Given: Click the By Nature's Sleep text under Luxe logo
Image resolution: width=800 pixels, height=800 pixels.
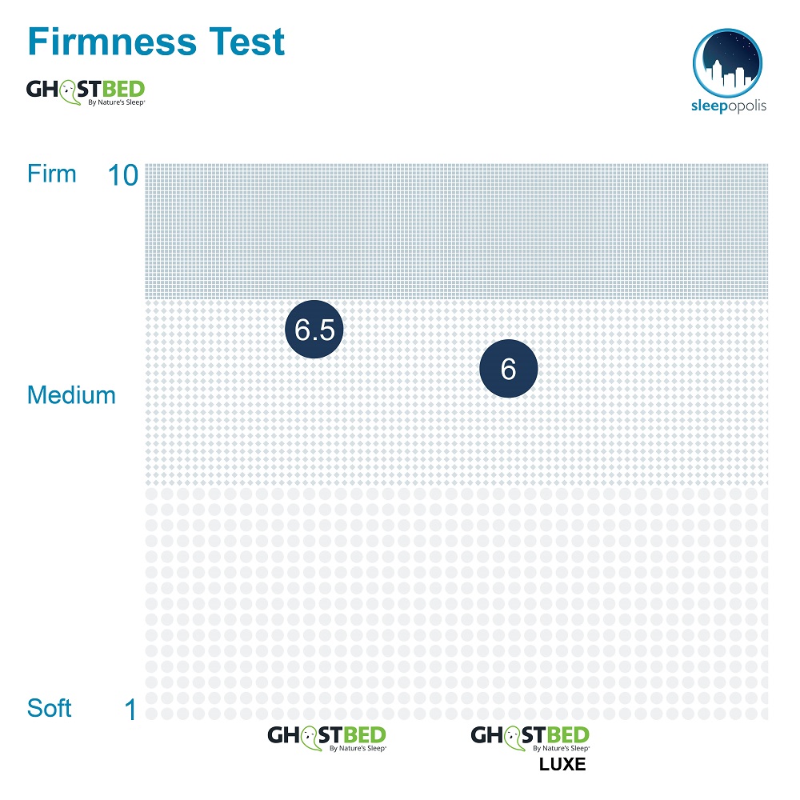Looking at the screenshot, I should click(x=562, y=749).
